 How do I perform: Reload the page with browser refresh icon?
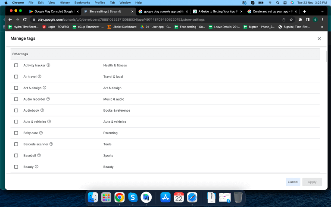25,19
